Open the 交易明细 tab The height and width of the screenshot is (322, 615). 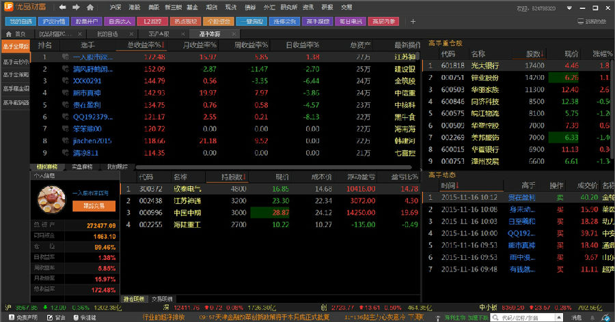[x=163, y=299]
